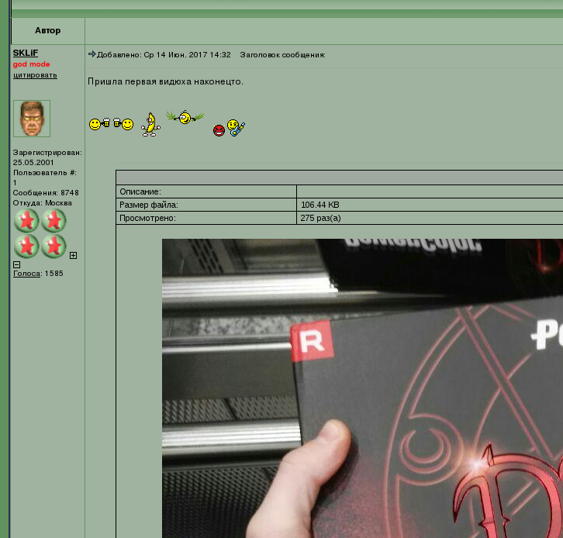Click the guitar-playing smiley emoticon
This screenshot has width=563, height=538.
click(236, 128)
